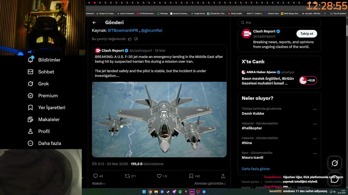This screenshot has height=195, width=348.
Task: Rate the translation with thumbs down
Action: click(x=136, y=39)
